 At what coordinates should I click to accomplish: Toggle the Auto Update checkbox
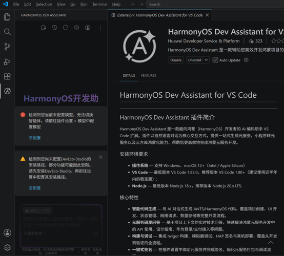click(215, 60)
